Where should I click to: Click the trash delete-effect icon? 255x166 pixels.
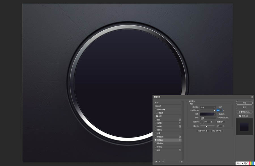tap(182, 161)
